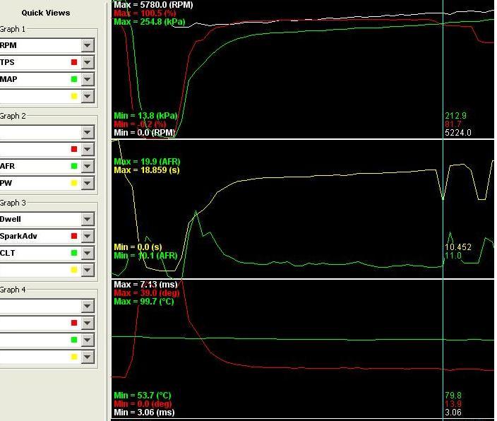This screenshot has height=421, width=497.
Task: Click the yellow color swatch beside PW
Action: pyautogui.click(x=74, y=184)
